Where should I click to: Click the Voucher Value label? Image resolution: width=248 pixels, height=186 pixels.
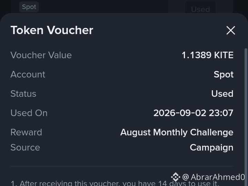(41, 55)
